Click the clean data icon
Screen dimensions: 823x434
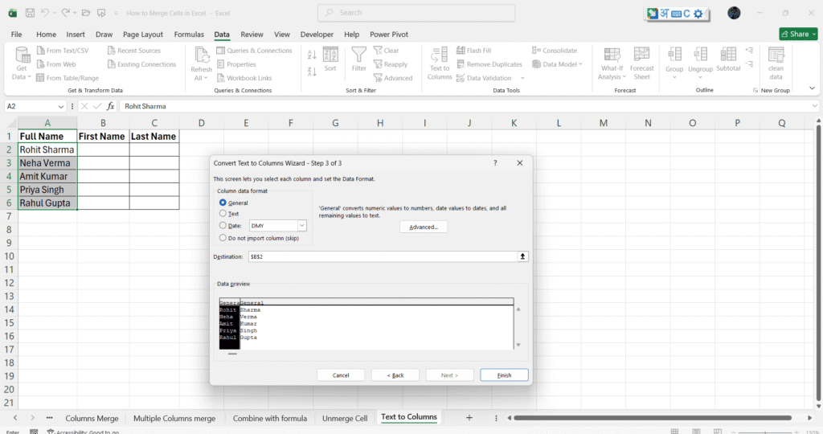[x=776, y=54]
